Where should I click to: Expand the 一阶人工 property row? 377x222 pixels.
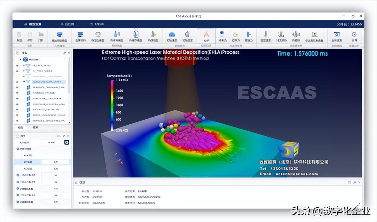pos(17,175)
